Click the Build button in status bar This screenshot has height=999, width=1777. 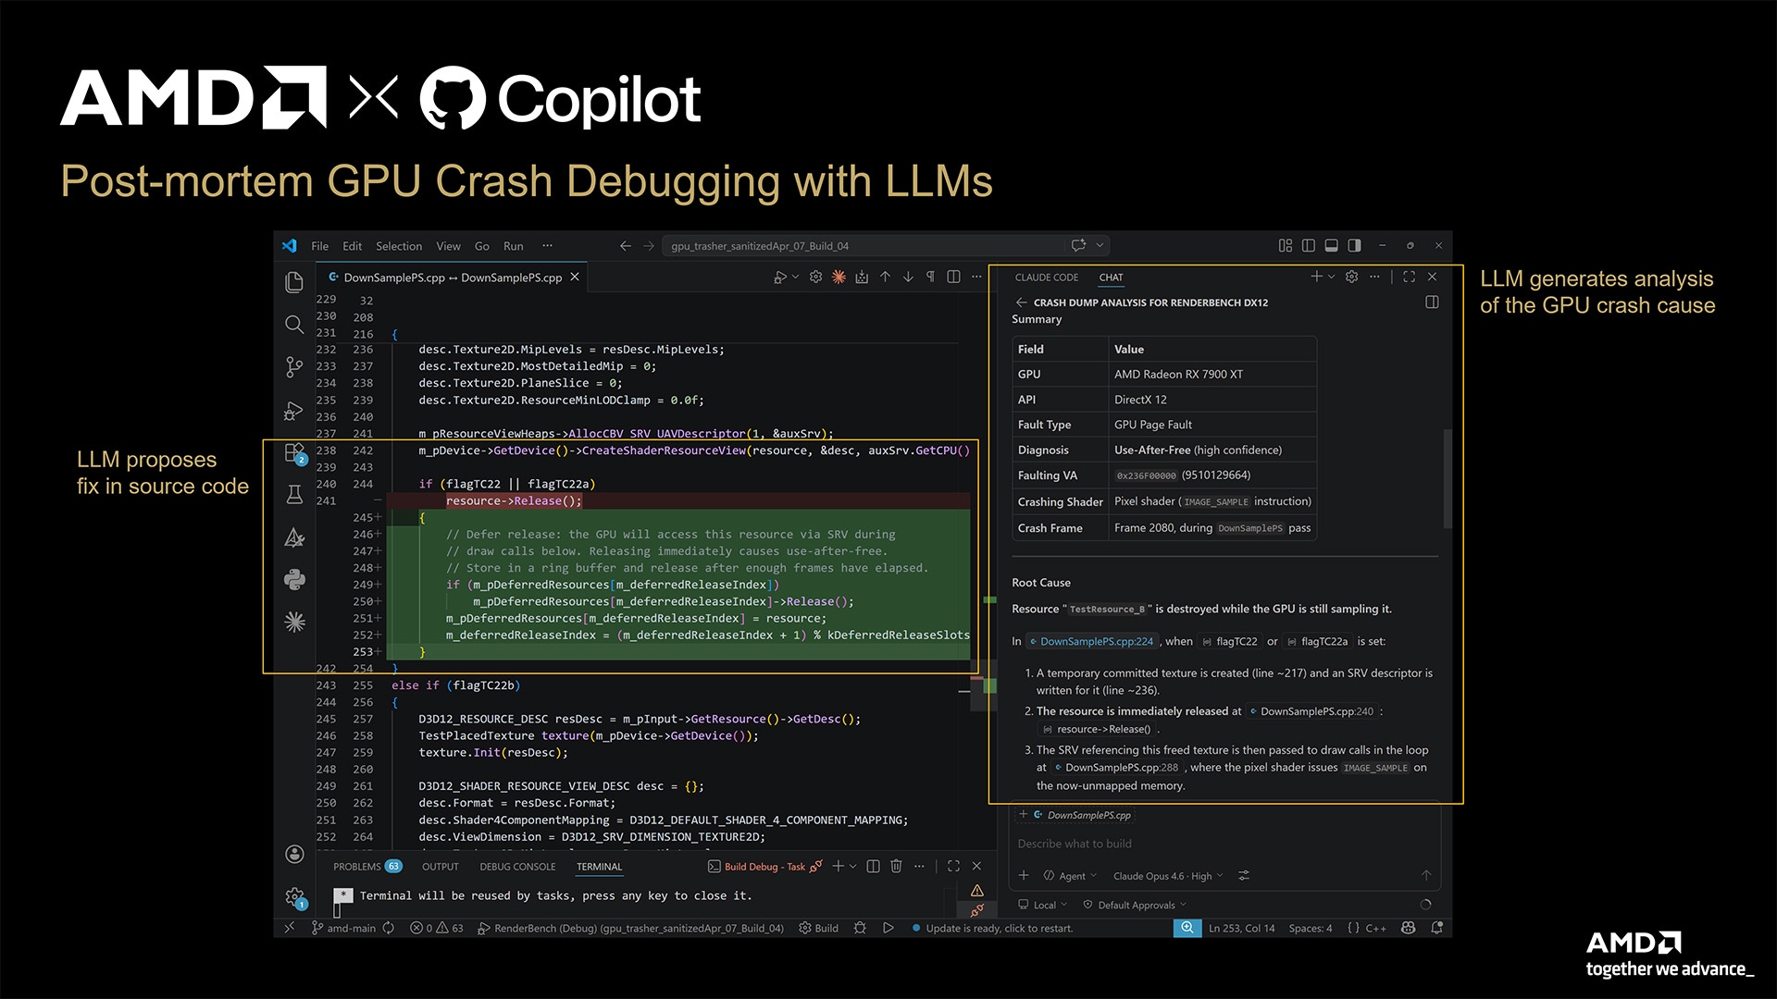pyautogui.click(x=818, y=928)
